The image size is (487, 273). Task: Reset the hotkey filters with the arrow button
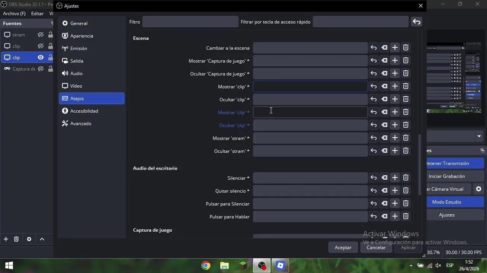pos(417,22)
